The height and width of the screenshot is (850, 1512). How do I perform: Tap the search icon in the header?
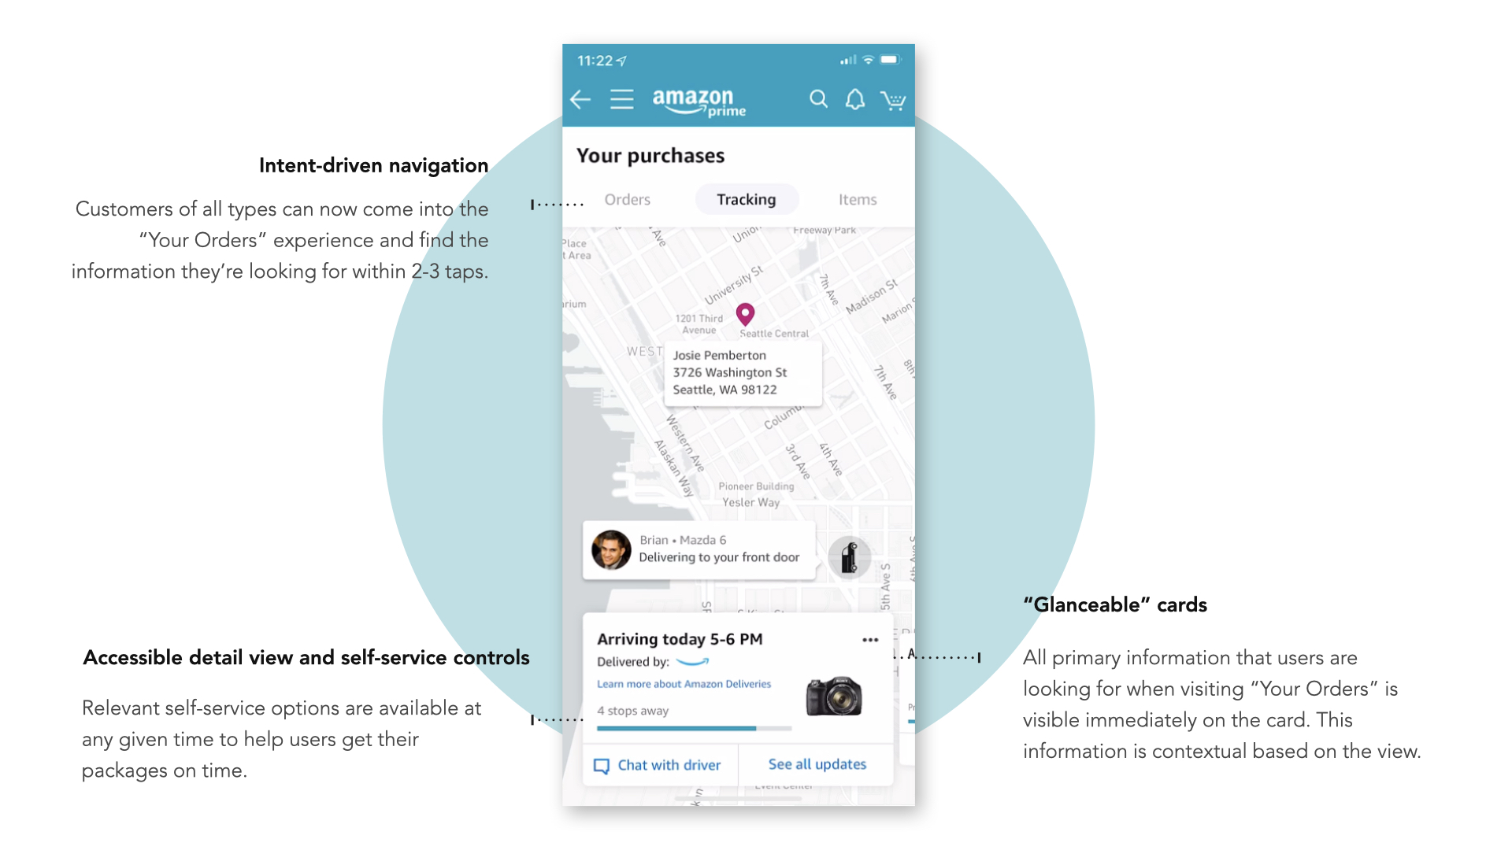819,98
